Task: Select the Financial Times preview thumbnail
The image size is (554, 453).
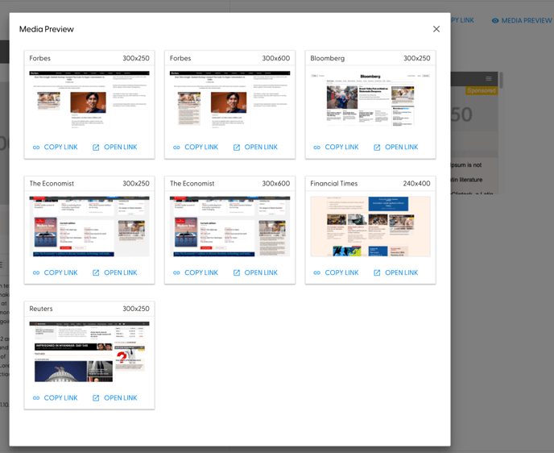Action: point(370,226)
